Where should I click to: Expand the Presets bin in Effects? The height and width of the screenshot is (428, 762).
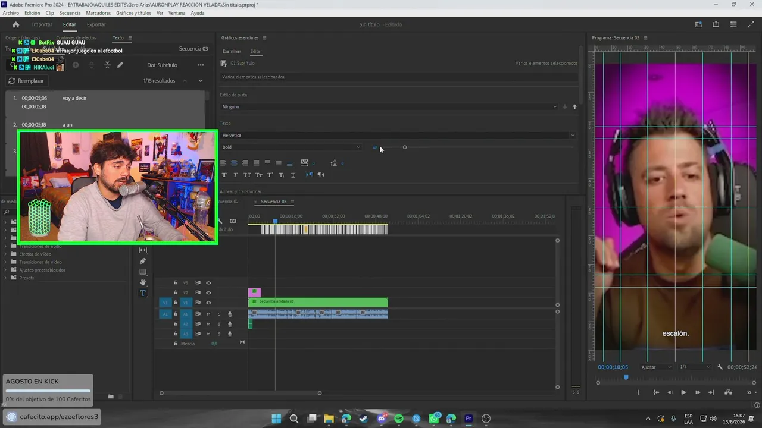coord(6,278)
